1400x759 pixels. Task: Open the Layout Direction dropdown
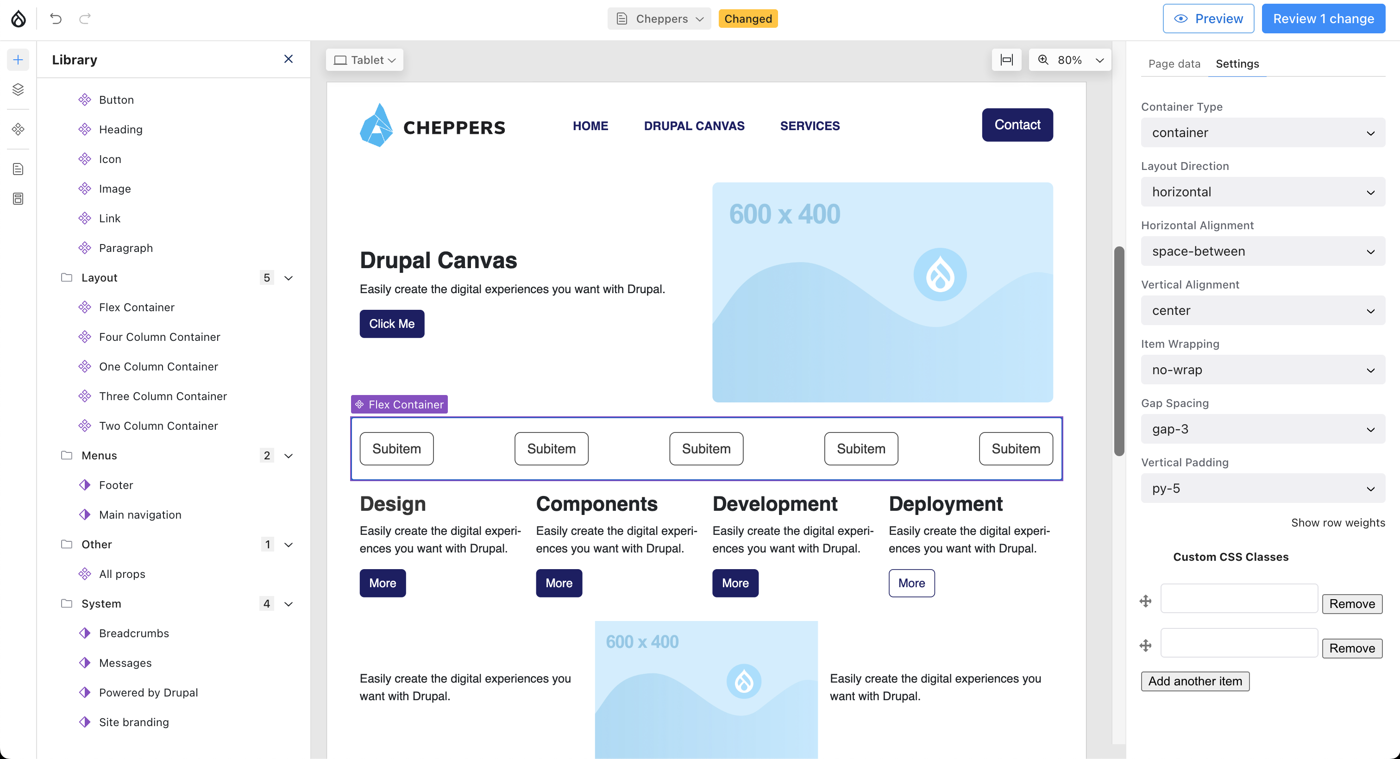1262,192
